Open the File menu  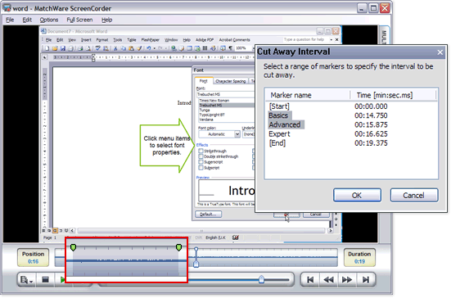coord(10,20)
